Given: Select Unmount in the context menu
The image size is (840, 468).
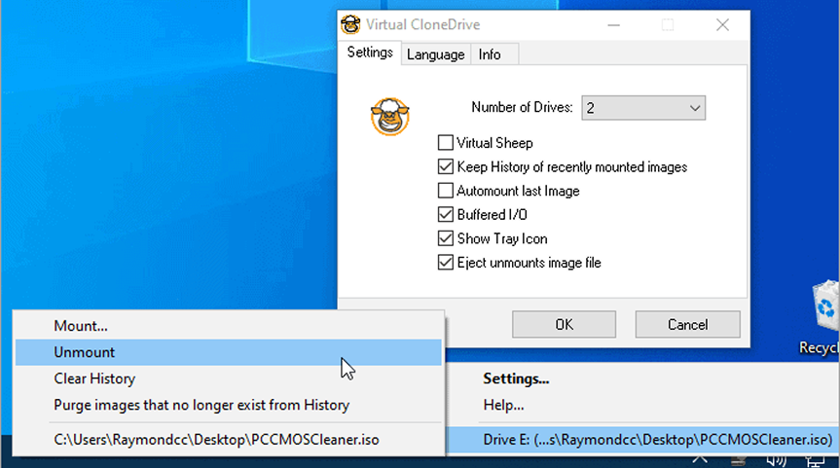Looking at the screenshot, I should pos(228,352).
